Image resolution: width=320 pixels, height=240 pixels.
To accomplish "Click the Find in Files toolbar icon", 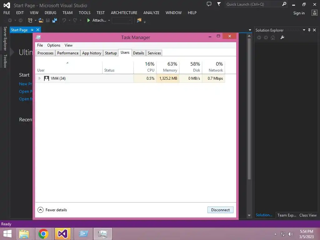I will [x=139, y=20].
